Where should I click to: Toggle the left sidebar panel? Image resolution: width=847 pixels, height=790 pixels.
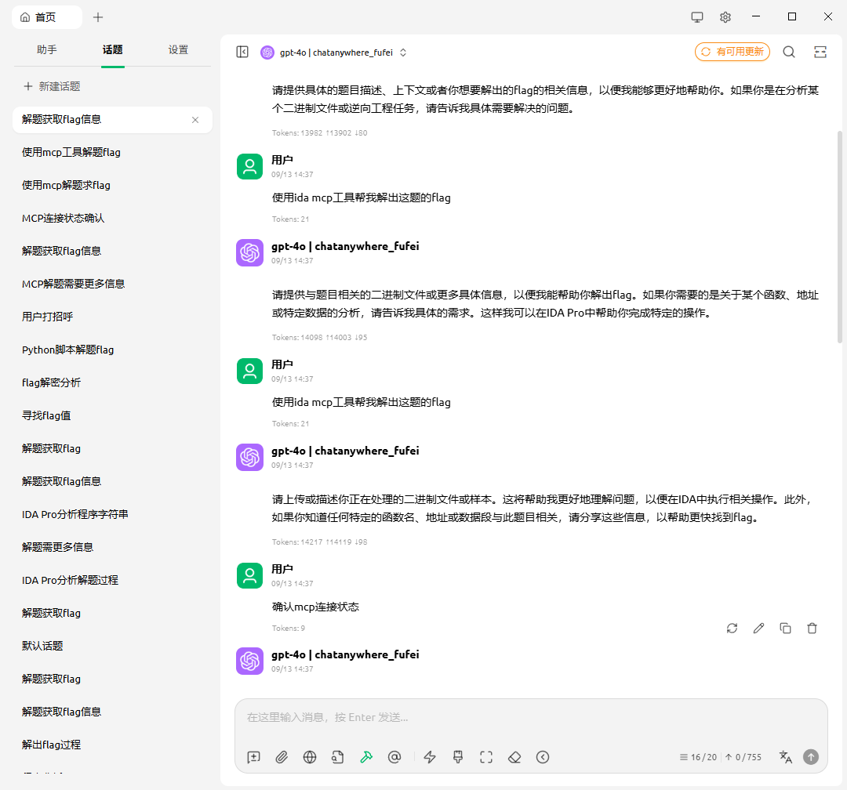click(242, 52)
